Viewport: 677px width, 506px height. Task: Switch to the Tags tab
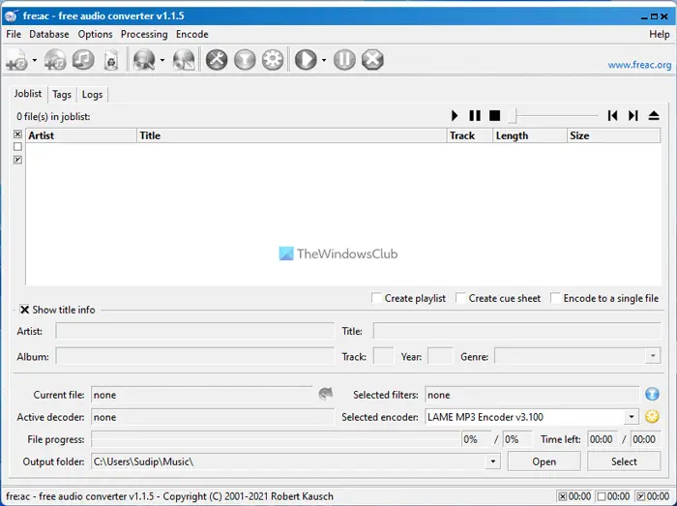pyautogui.click(x=62, y=95)
